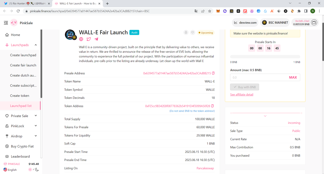Click the browser address bar URL
Viewport: 324px width, 174px height.
point(90,11)
